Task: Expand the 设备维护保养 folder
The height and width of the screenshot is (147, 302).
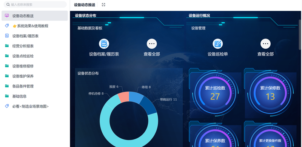Action: tap(35, 76)
